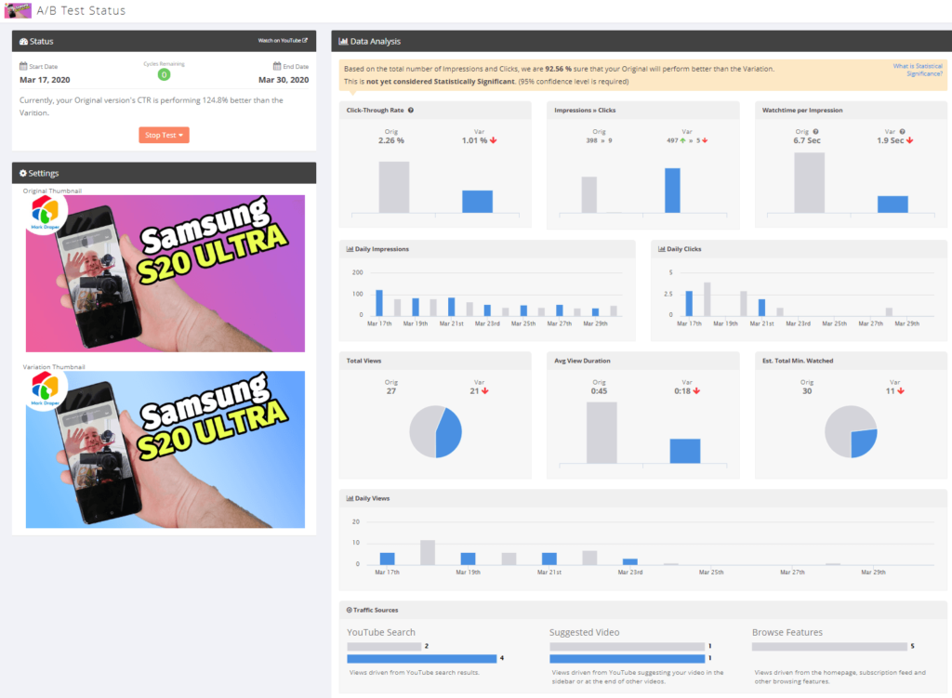Click the Watchtime Var help icon
The height and width of the screenshot is (698, 952).
903,131
